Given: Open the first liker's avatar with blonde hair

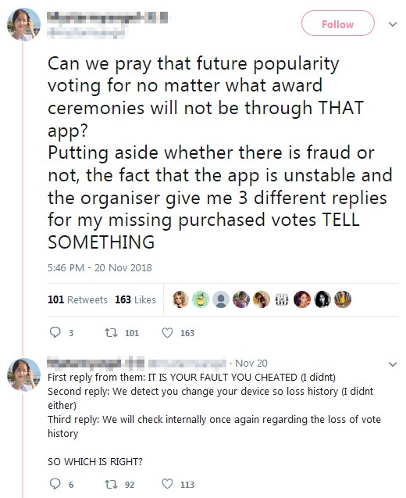Looking at the screenshot, I should (180, 299).
